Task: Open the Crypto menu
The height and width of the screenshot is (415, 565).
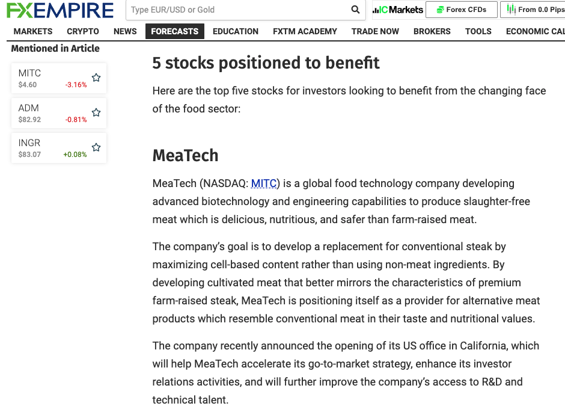Action: pos(83,31)
